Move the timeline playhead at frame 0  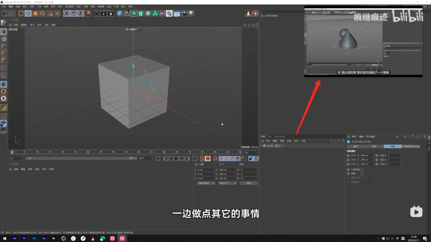[x=12, y=152]
